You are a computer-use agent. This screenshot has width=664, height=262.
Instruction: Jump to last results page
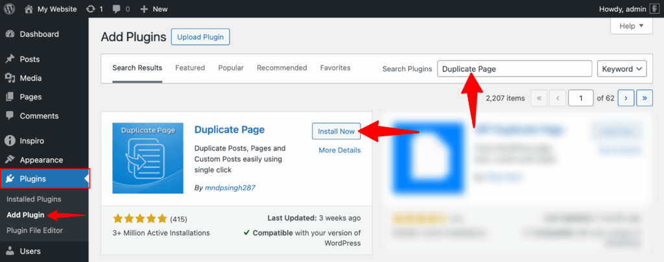coord(645,98)
